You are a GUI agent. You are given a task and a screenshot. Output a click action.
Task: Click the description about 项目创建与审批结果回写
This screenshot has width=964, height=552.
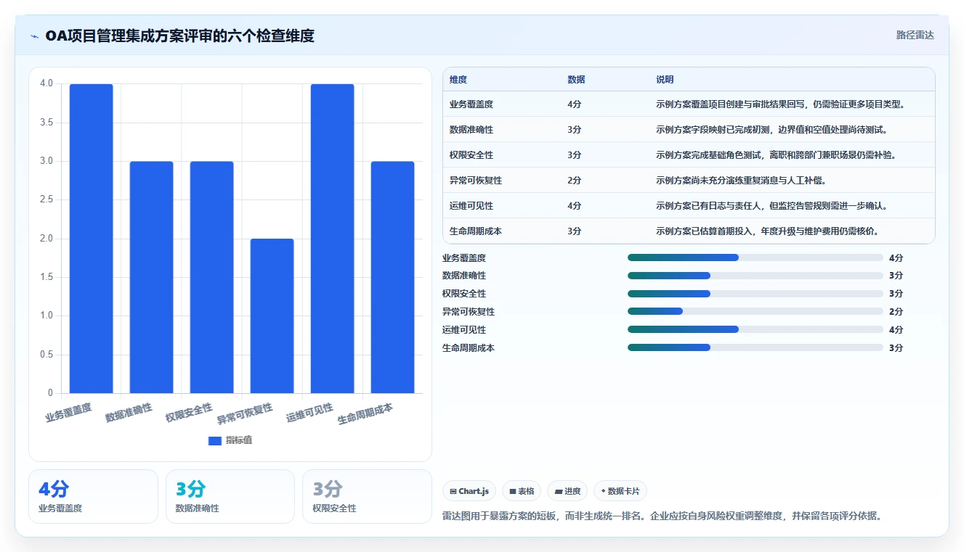pyautogui.click(x=780, y=104)
